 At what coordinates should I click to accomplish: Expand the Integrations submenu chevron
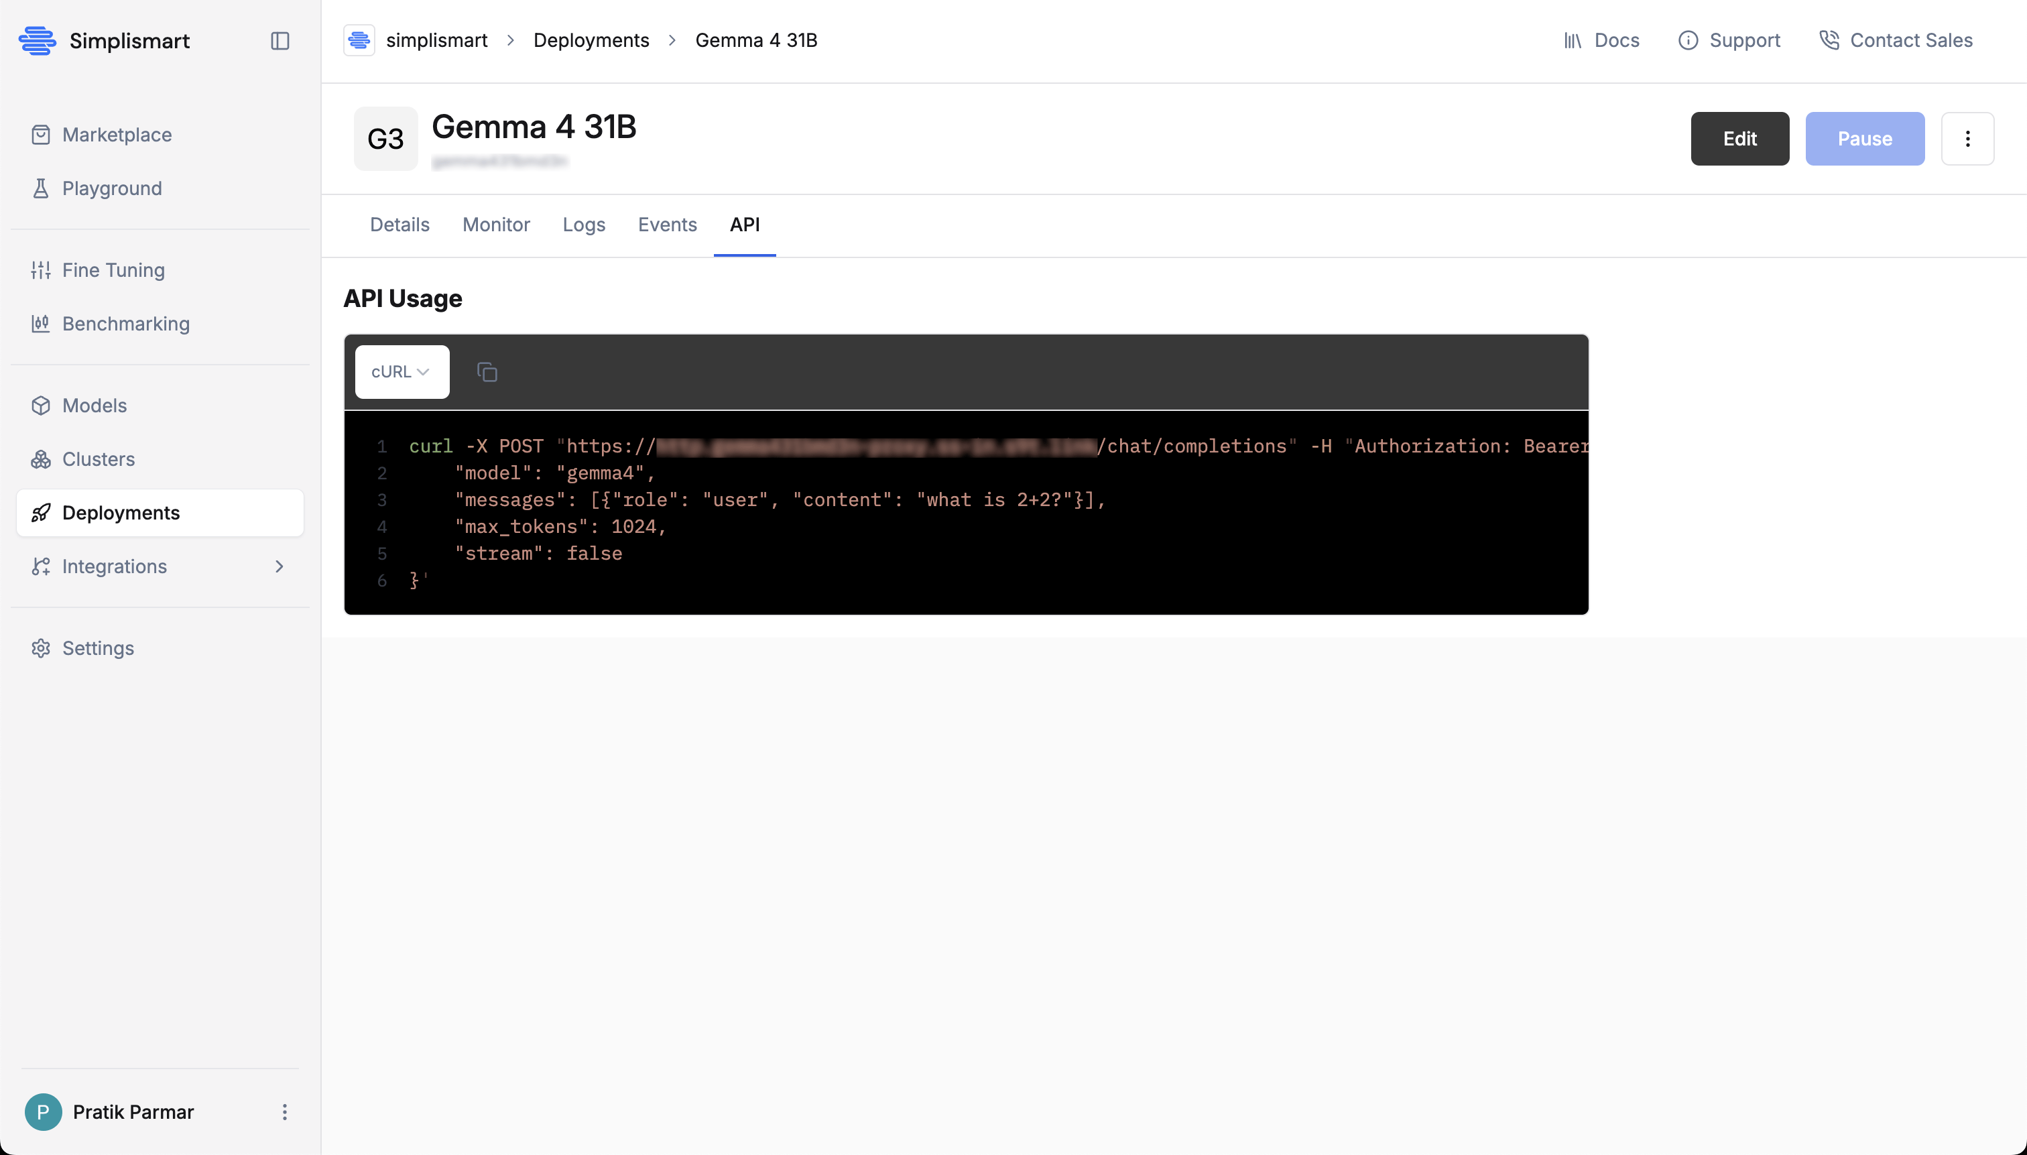coord(279,566)
